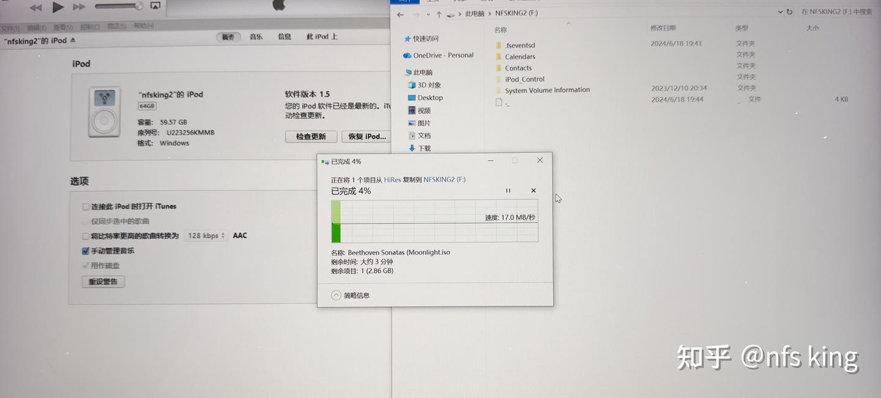The width and height of the screenshot is (881, 398).
Task: Click the iPod_Control folder icon
Action: tap(499, 79)
